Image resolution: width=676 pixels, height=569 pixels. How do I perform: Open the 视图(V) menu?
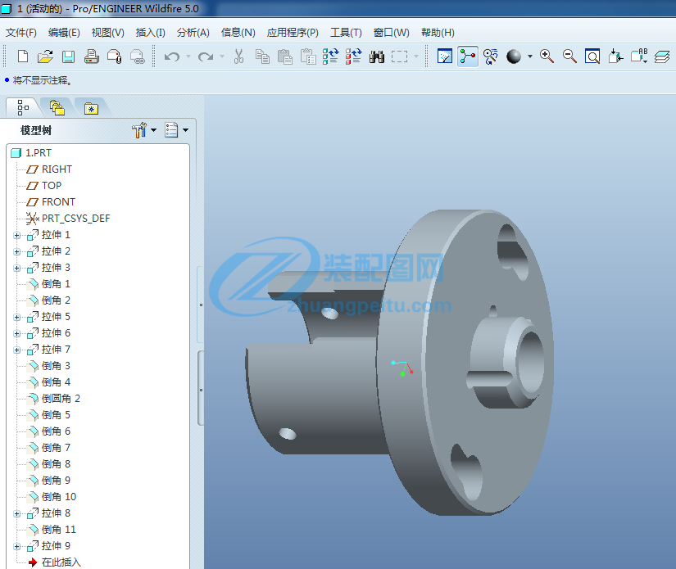click(x=108, y=33)
